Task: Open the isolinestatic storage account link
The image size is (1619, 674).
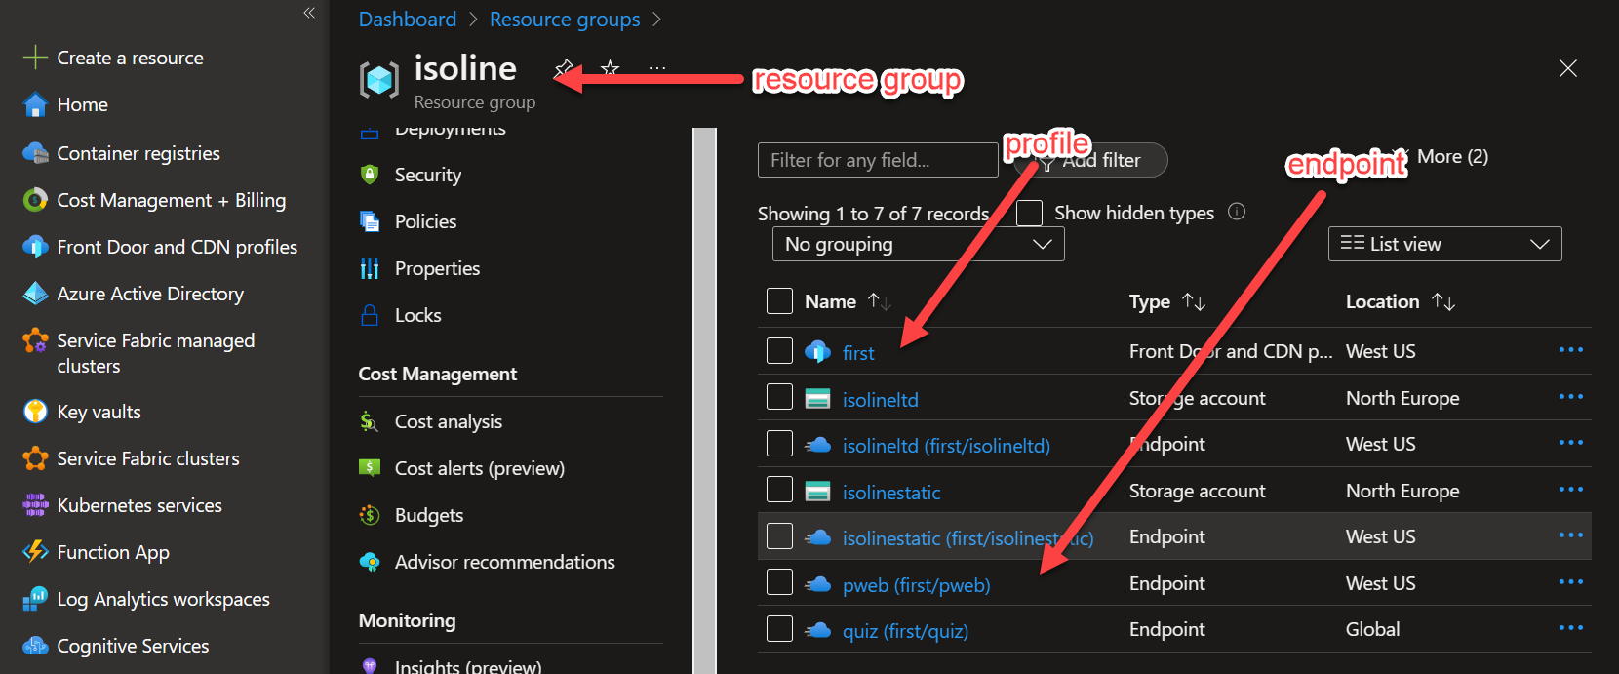Action: 891,493
